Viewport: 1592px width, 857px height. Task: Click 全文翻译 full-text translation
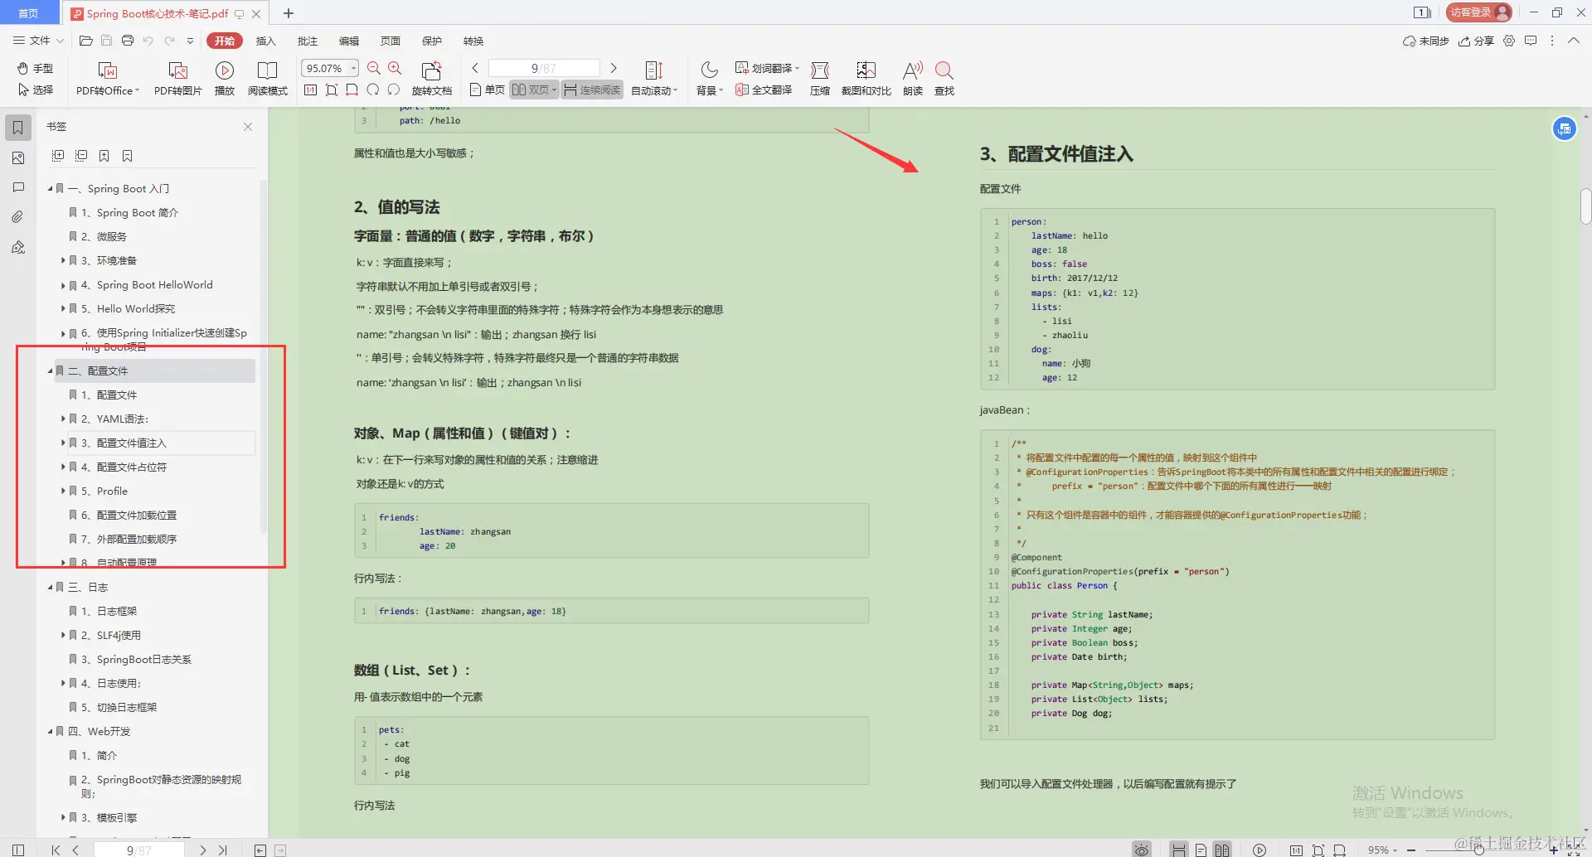[x=764, y=90]
